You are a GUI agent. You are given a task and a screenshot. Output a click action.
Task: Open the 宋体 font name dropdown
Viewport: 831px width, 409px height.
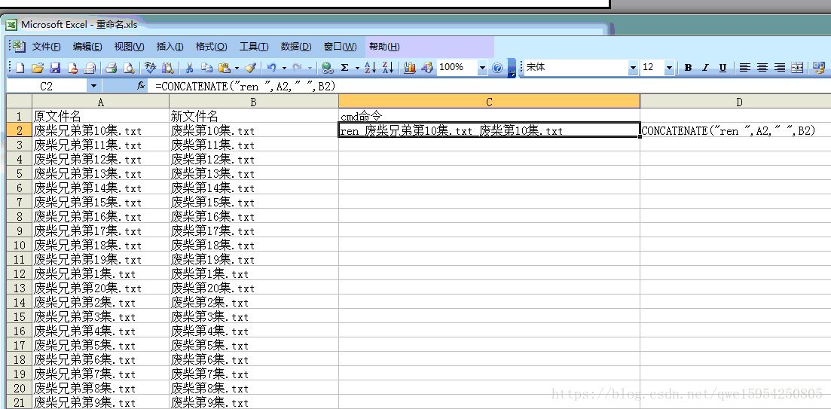pyautogui.click(x=633, y=68)
